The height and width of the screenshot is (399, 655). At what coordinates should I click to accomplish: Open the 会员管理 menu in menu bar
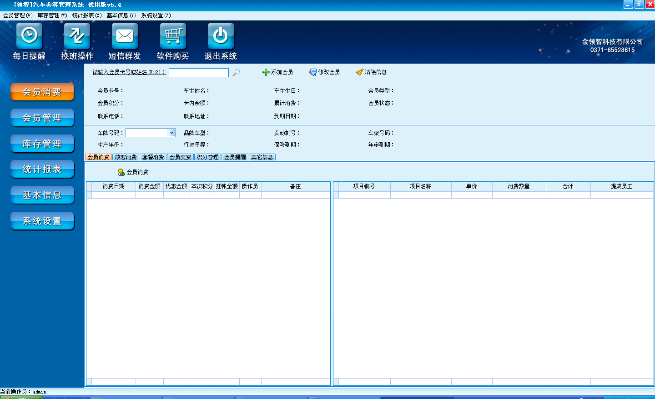click(17, 15)
